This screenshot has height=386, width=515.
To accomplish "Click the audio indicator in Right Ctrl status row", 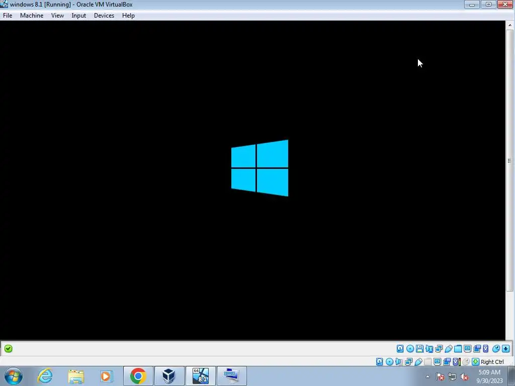I will click(x=399, y=362).
